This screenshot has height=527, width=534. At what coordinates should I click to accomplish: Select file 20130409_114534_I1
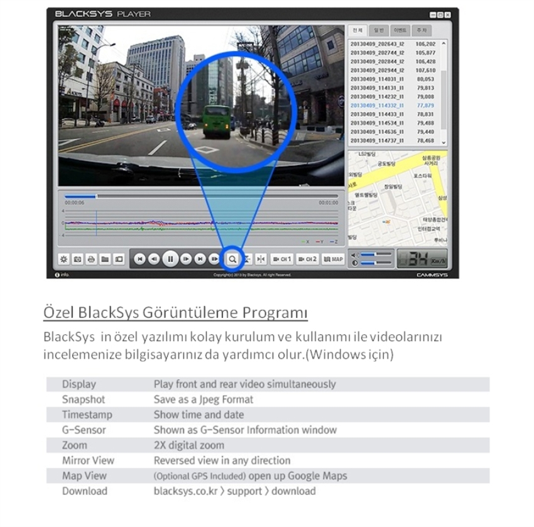(394, 123)
